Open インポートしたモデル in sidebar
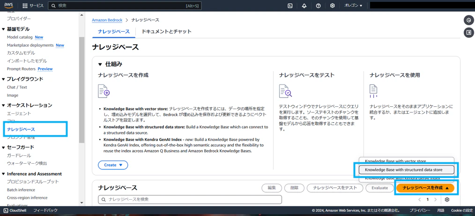The image size is (475, 216). [x=27, y=61]
